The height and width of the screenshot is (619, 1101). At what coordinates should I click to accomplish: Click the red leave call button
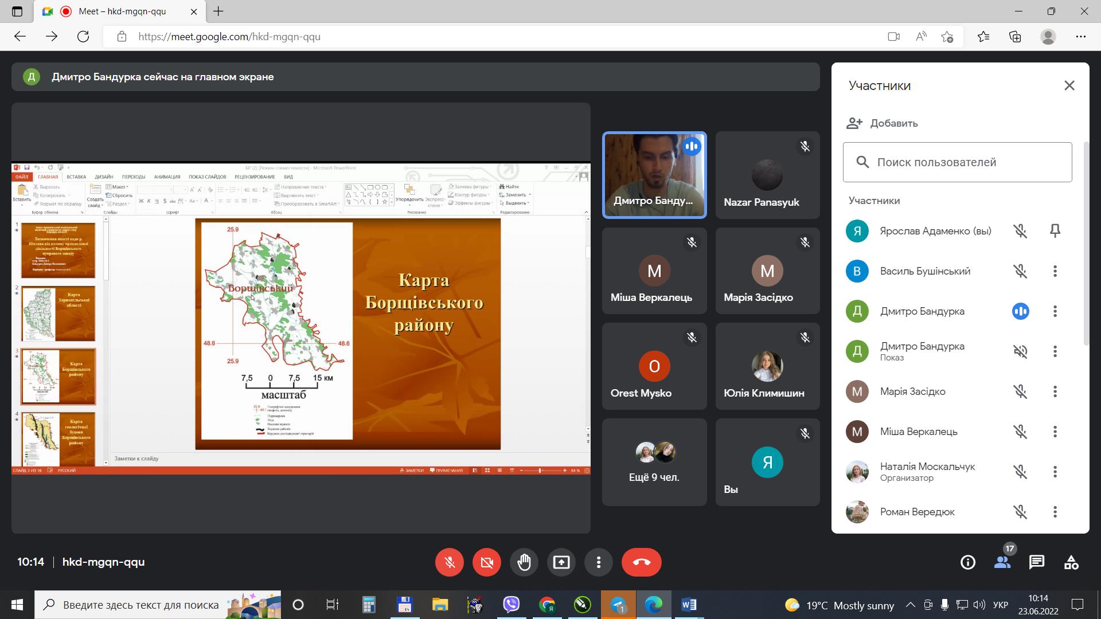(x=641, y=562)
